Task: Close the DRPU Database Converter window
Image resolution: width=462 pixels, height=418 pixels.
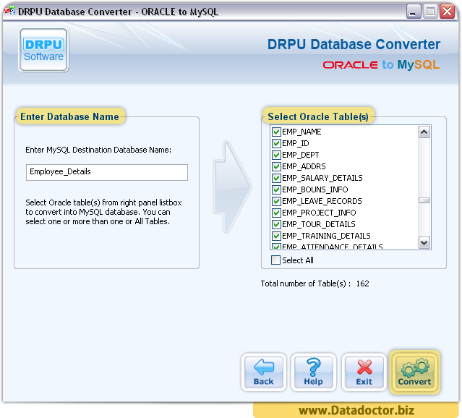Action: click(x=448, y=12)
